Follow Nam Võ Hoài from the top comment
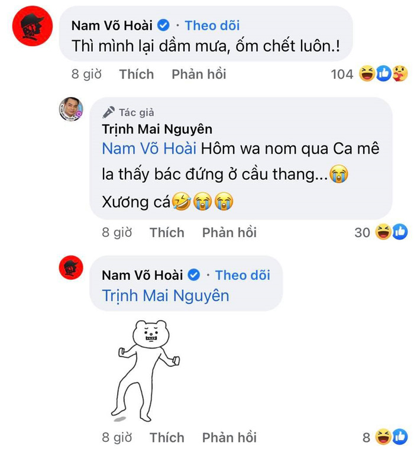 point(212,25)
